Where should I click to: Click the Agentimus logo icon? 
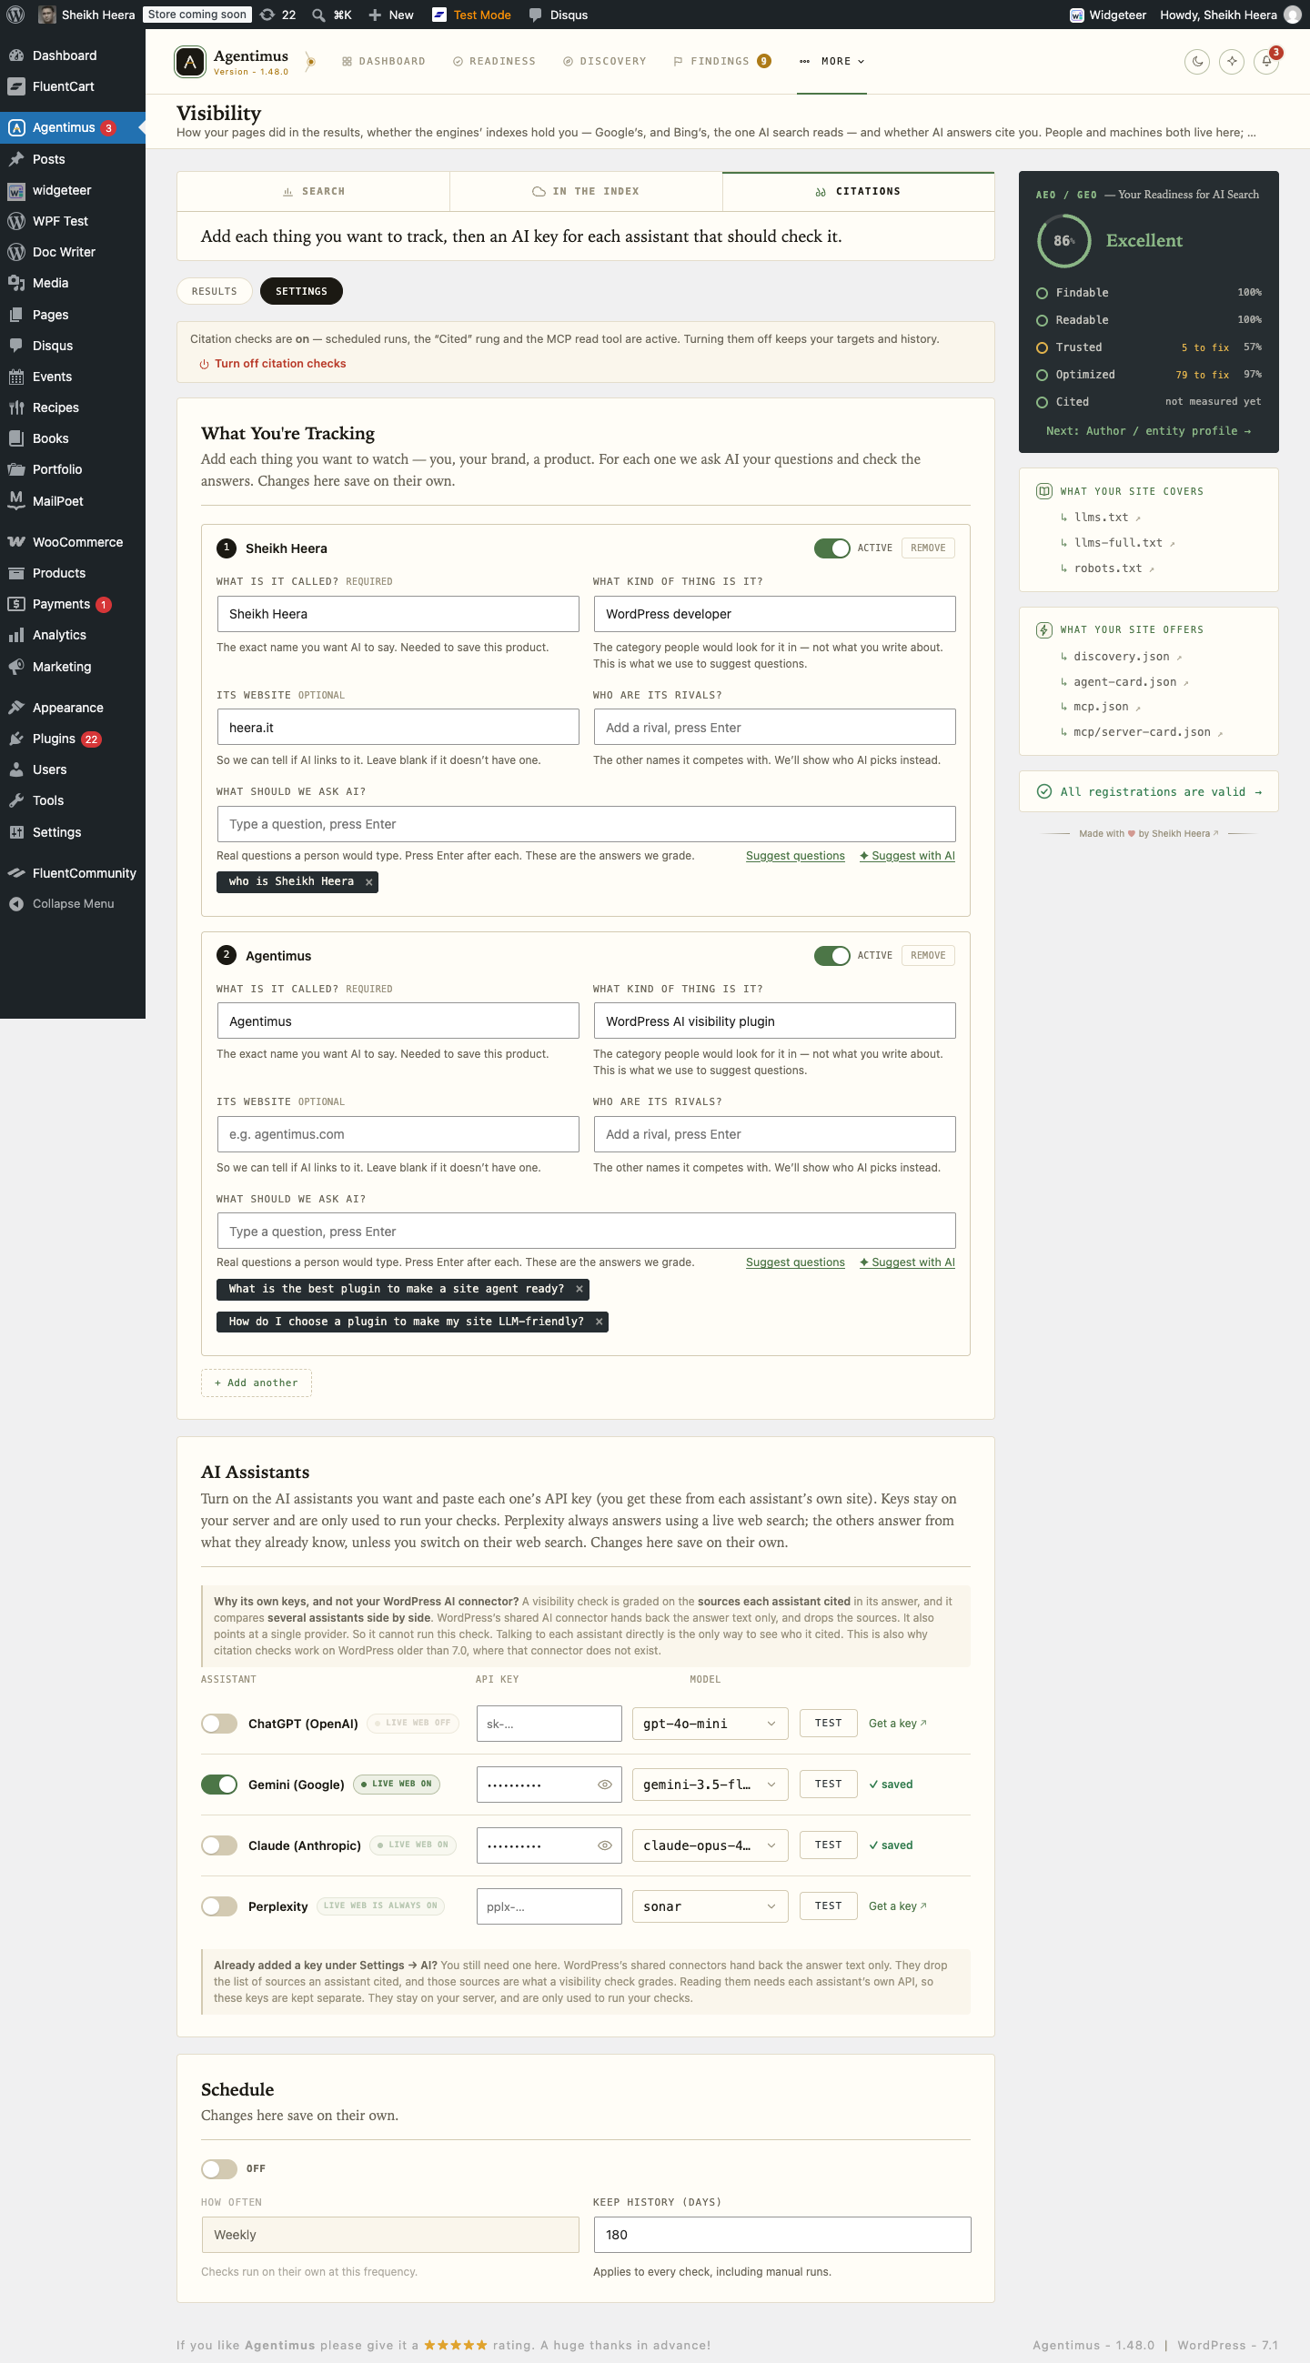190,62
